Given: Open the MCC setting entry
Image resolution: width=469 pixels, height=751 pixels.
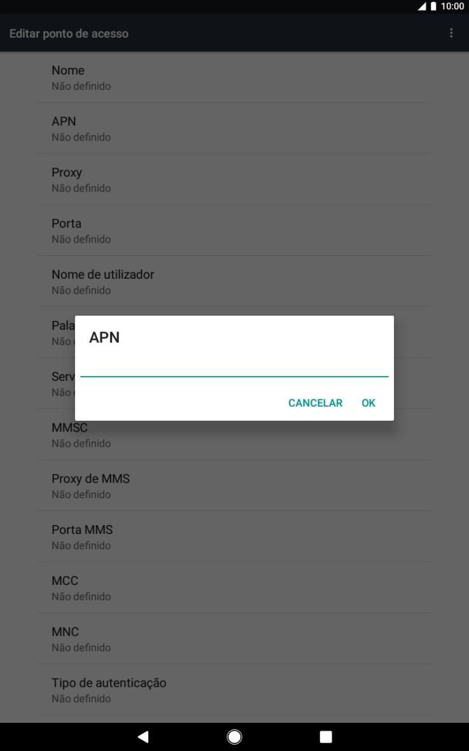Looking at the screenshot, I should click(234, 587).
